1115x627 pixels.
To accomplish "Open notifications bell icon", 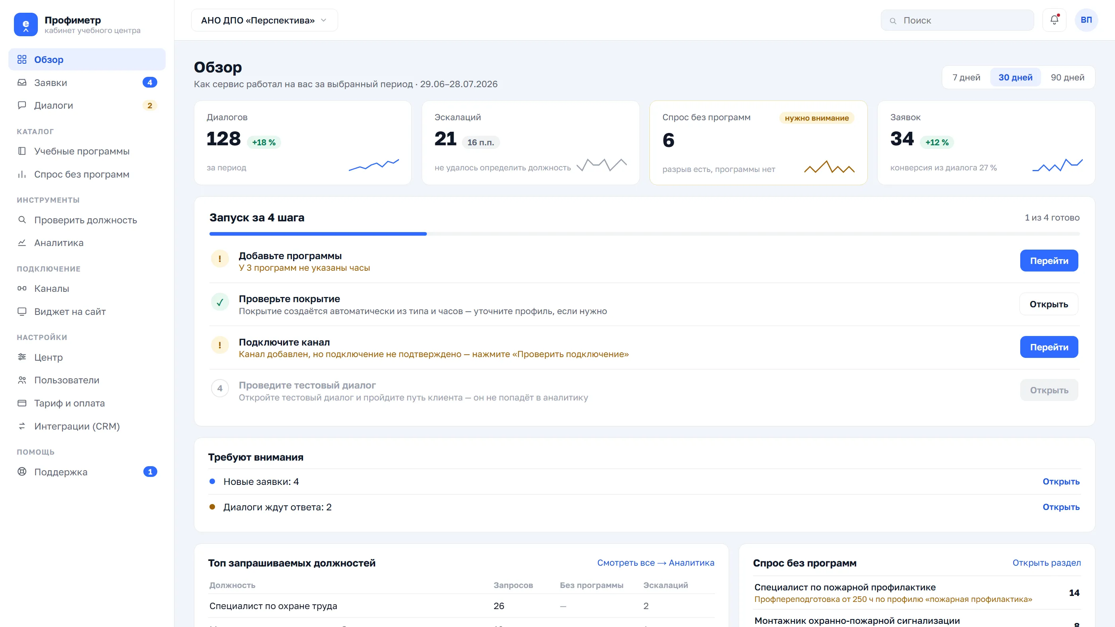I will click(1054, 20).
